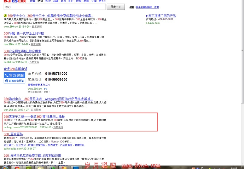Click the e.baidu.com green URL
The height and width of the screenshot is (169, 244).
point(153,23)
